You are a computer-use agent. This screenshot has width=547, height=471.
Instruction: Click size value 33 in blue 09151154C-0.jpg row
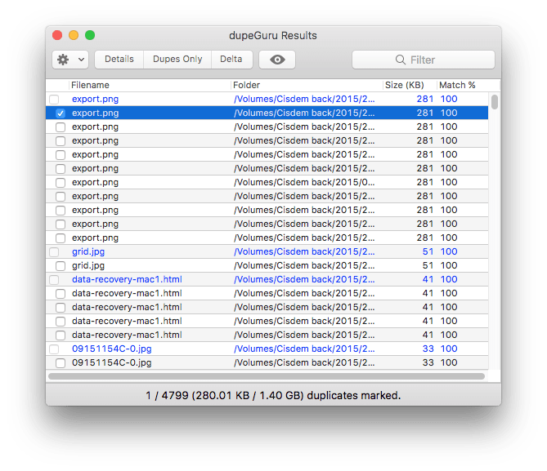(x=428, y=349)
